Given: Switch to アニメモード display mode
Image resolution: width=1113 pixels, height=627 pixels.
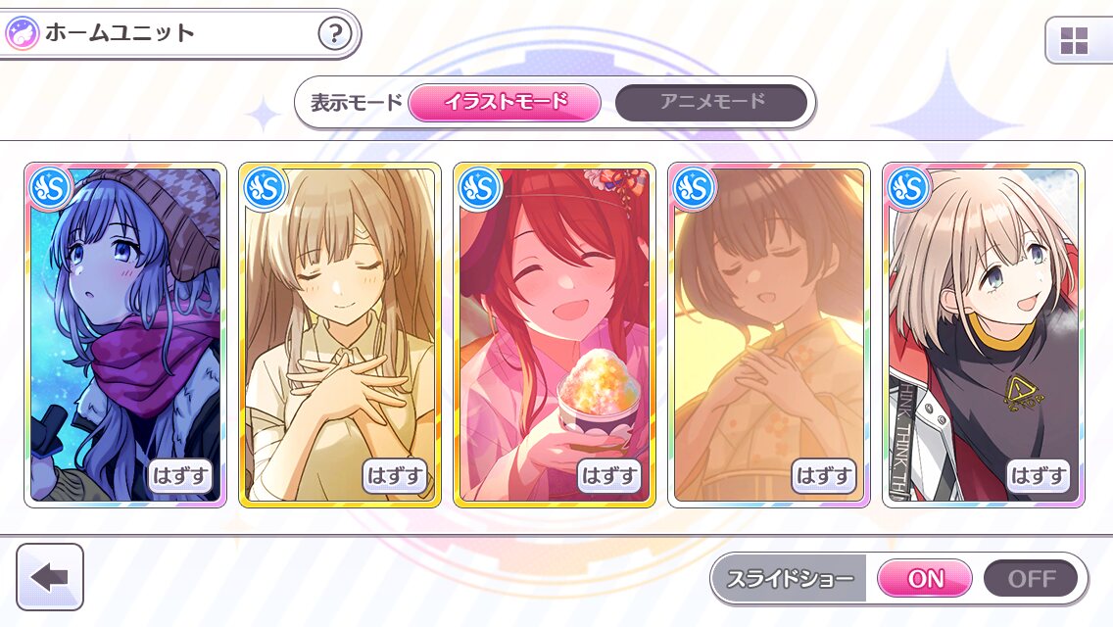Looking at the screenshot, I should click(711, 102).
